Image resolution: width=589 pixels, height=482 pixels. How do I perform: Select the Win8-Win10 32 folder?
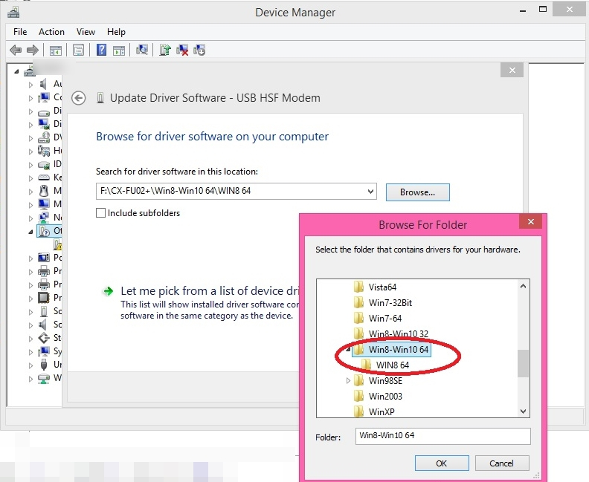[399, 334]
